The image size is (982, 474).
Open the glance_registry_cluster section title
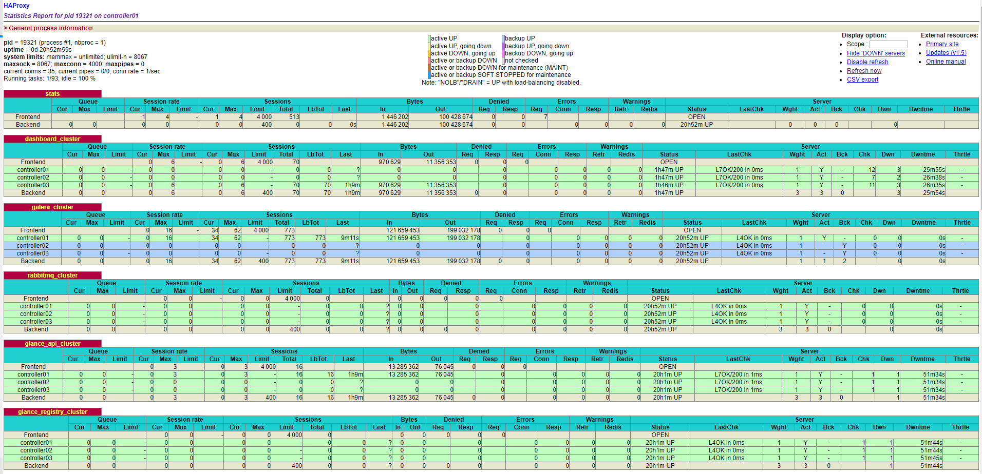tap(52, 412)
